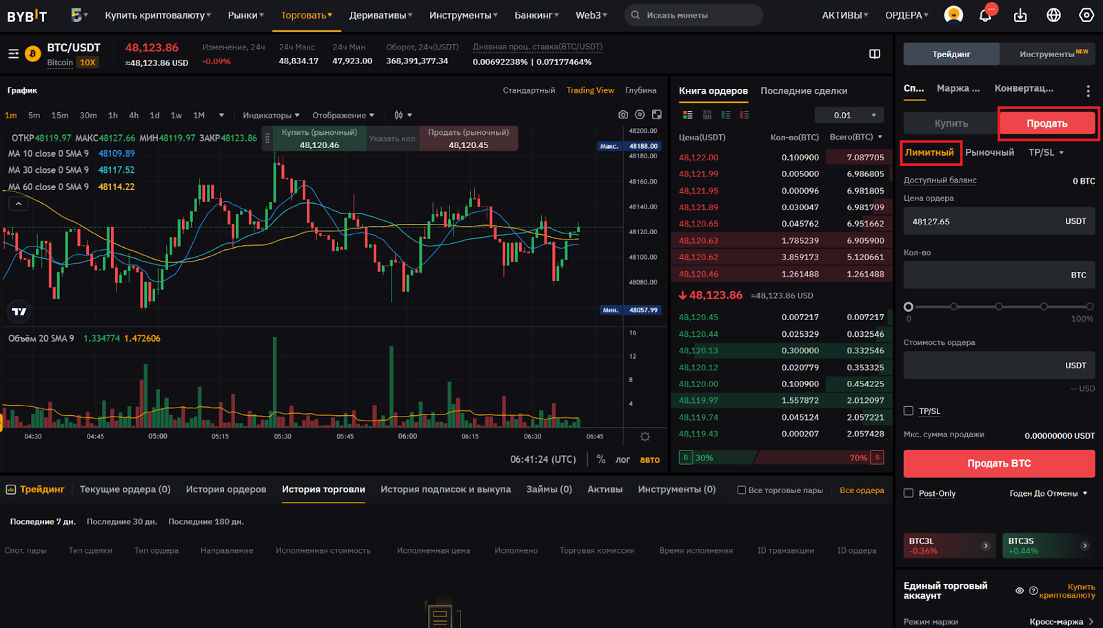The width and height of the screenshot is (1103, 628).
Task: Click the red Sell BTC button
Action: 999,463
